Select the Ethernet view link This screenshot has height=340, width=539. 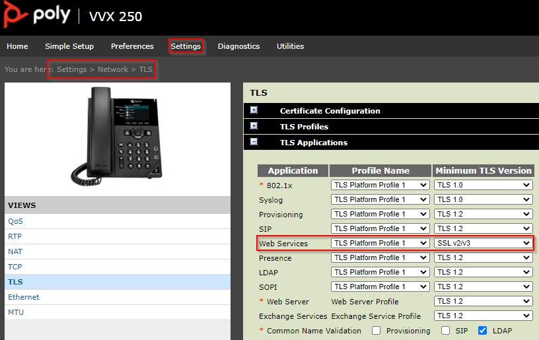(23, 297)
